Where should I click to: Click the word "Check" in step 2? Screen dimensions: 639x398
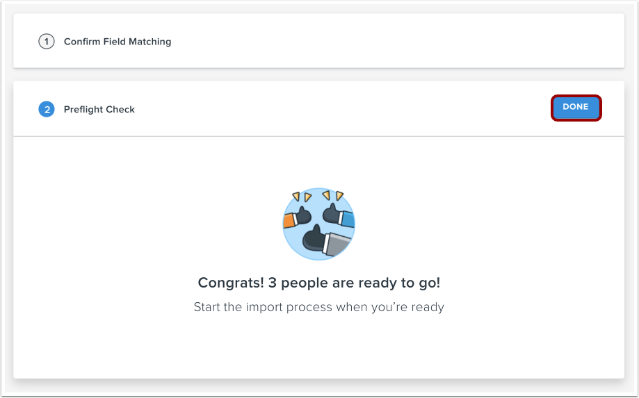(121, 110)
